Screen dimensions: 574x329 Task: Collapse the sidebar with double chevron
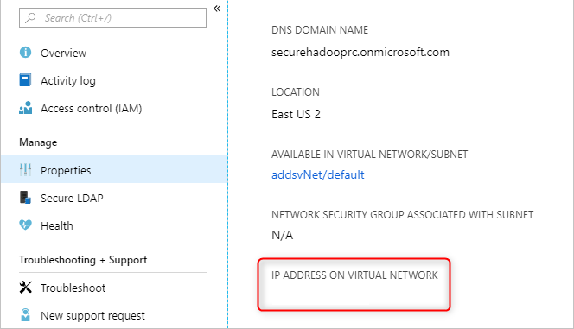[x=217, y=9]
